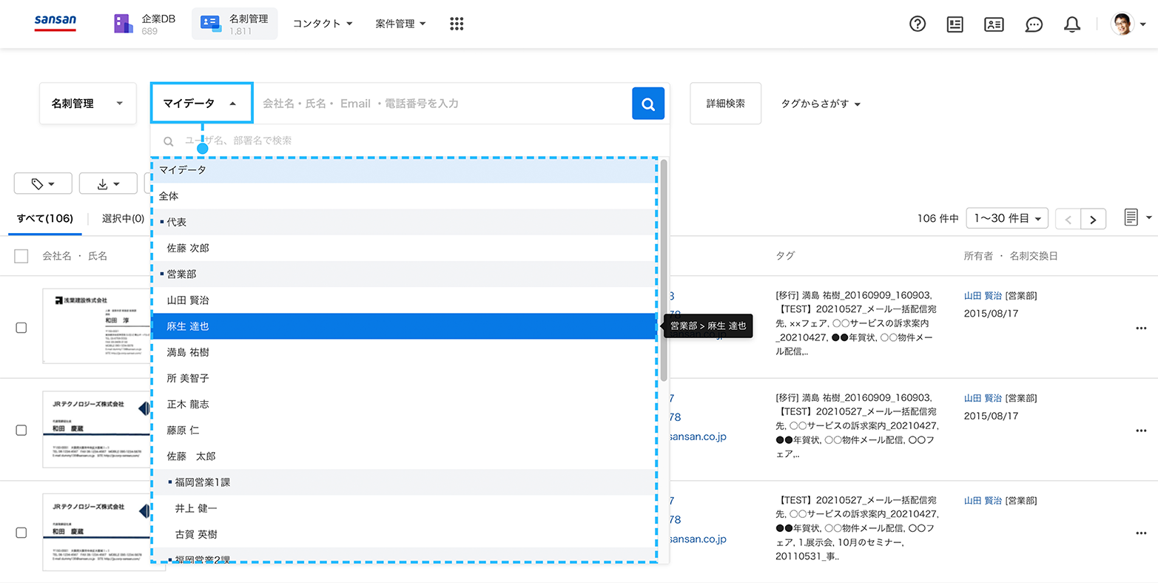Open the business card icon in header
The height and width of the screenshot is (583, 1158).
(x=994, y=24)
